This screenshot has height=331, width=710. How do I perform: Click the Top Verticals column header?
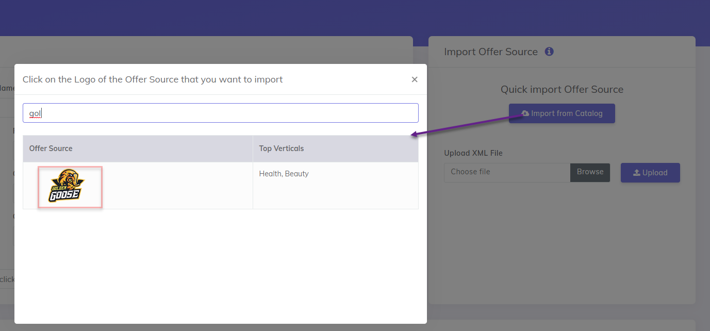336,148
